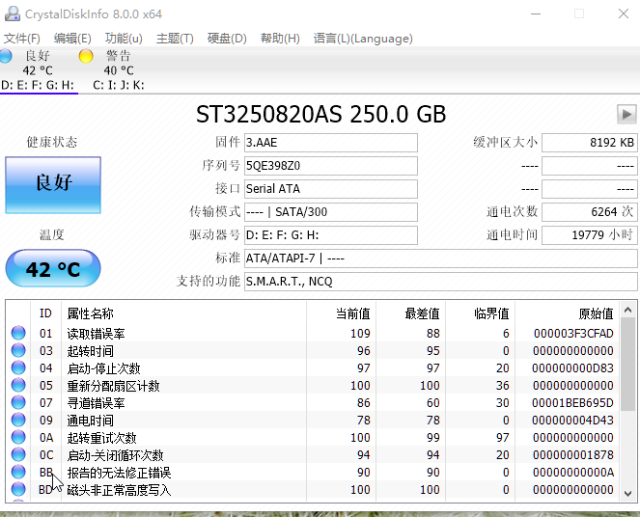Image resolution: width=640 pixels, height=517 pixels.
Task: Click the yellow warning orb for drive C: I: J: K:
Action: (x=86, y=56)
